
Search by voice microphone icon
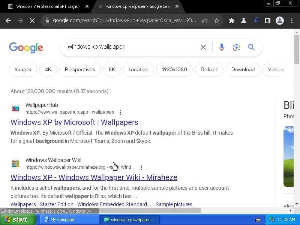coord(222,47)
